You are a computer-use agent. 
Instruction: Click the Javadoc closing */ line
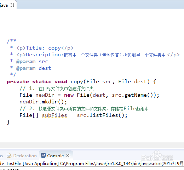13,75
